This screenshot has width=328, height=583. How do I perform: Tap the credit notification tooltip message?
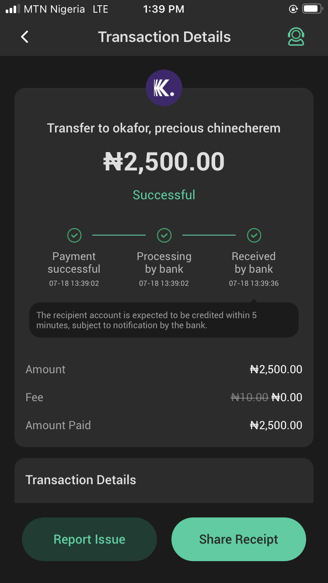(164, 320)
